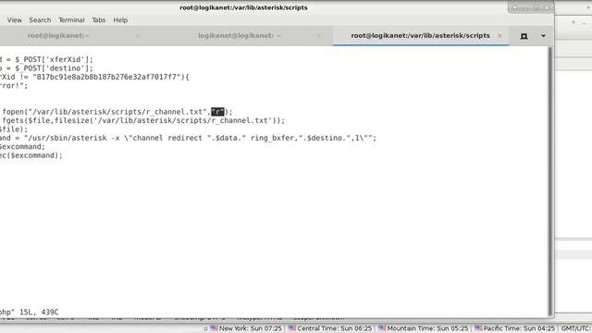Click the Central Time flag icon
Screen dimensions: 592x333
tap(292, 328)
